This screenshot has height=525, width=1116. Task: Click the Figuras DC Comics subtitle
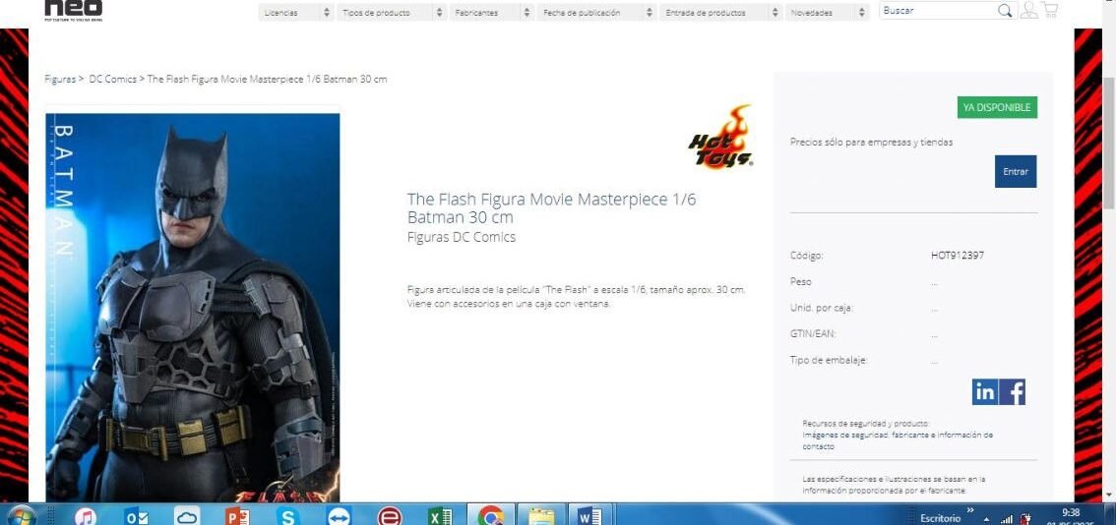[462, 238]
